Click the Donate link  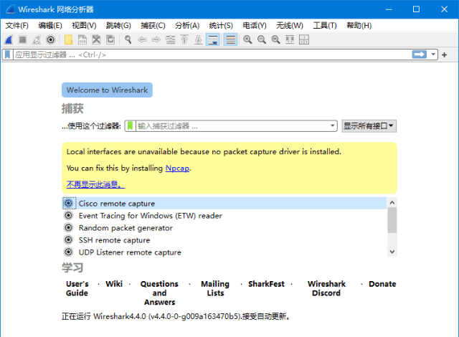[382, 284]
